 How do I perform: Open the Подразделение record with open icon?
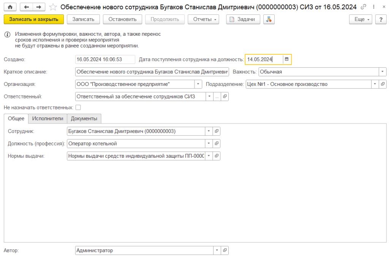383,84
